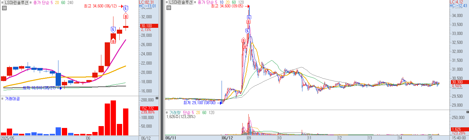469x140 pixels.
Task: Click the 06/12 date on intraday time axis
Action: coord(227,138)
